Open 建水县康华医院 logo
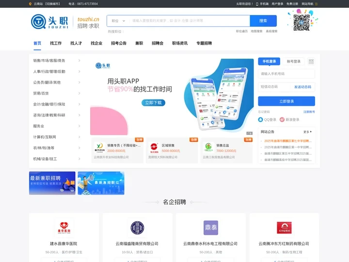Viewport: 349px width, 262px height. (x=64, y=228)
